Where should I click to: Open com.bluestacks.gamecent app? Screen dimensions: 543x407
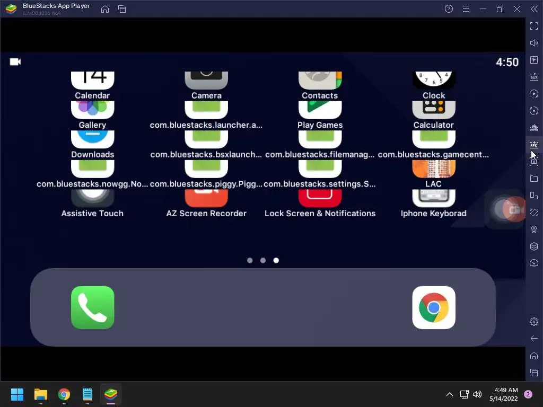coord(434,139)
